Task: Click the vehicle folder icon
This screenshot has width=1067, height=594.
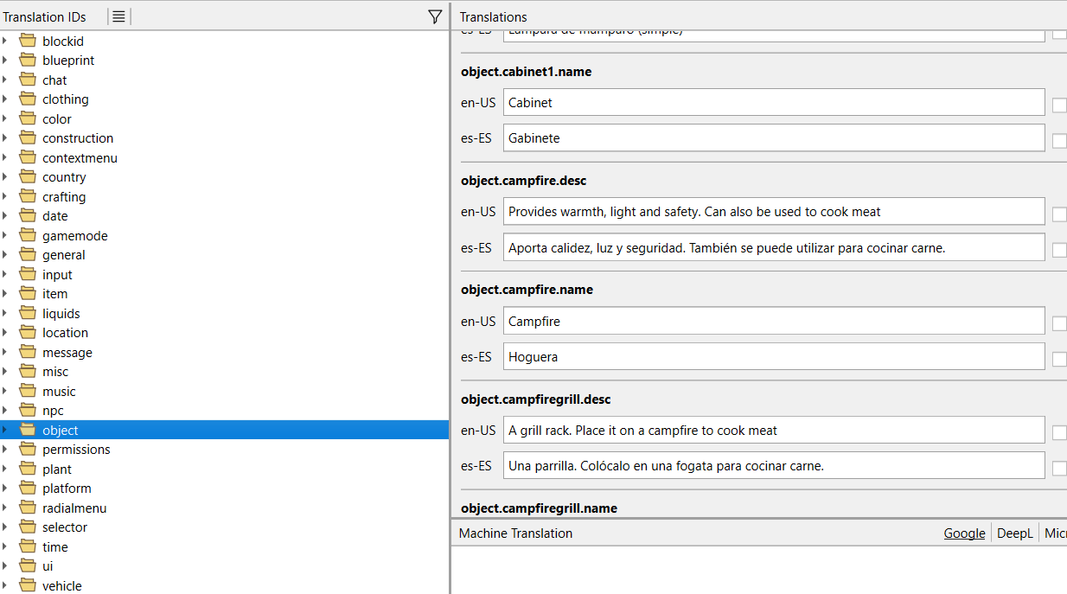Action: pos(28,585)
